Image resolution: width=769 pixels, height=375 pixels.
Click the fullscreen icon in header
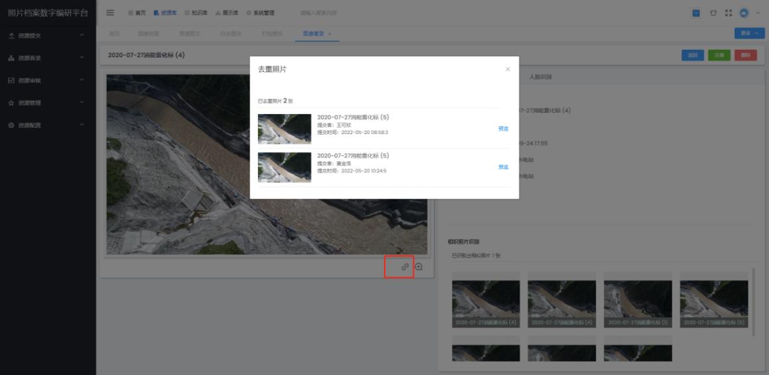(x=728, y=13)
